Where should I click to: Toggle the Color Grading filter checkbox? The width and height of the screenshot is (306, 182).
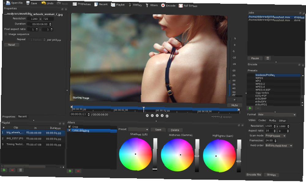(x=69, y=130)
